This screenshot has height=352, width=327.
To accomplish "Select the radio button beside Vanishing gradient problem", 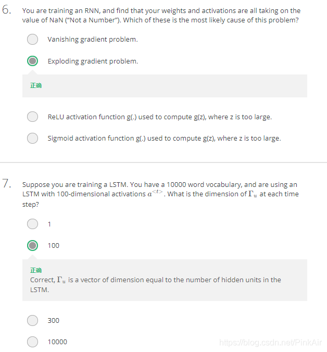I will (x=32, y=39).
